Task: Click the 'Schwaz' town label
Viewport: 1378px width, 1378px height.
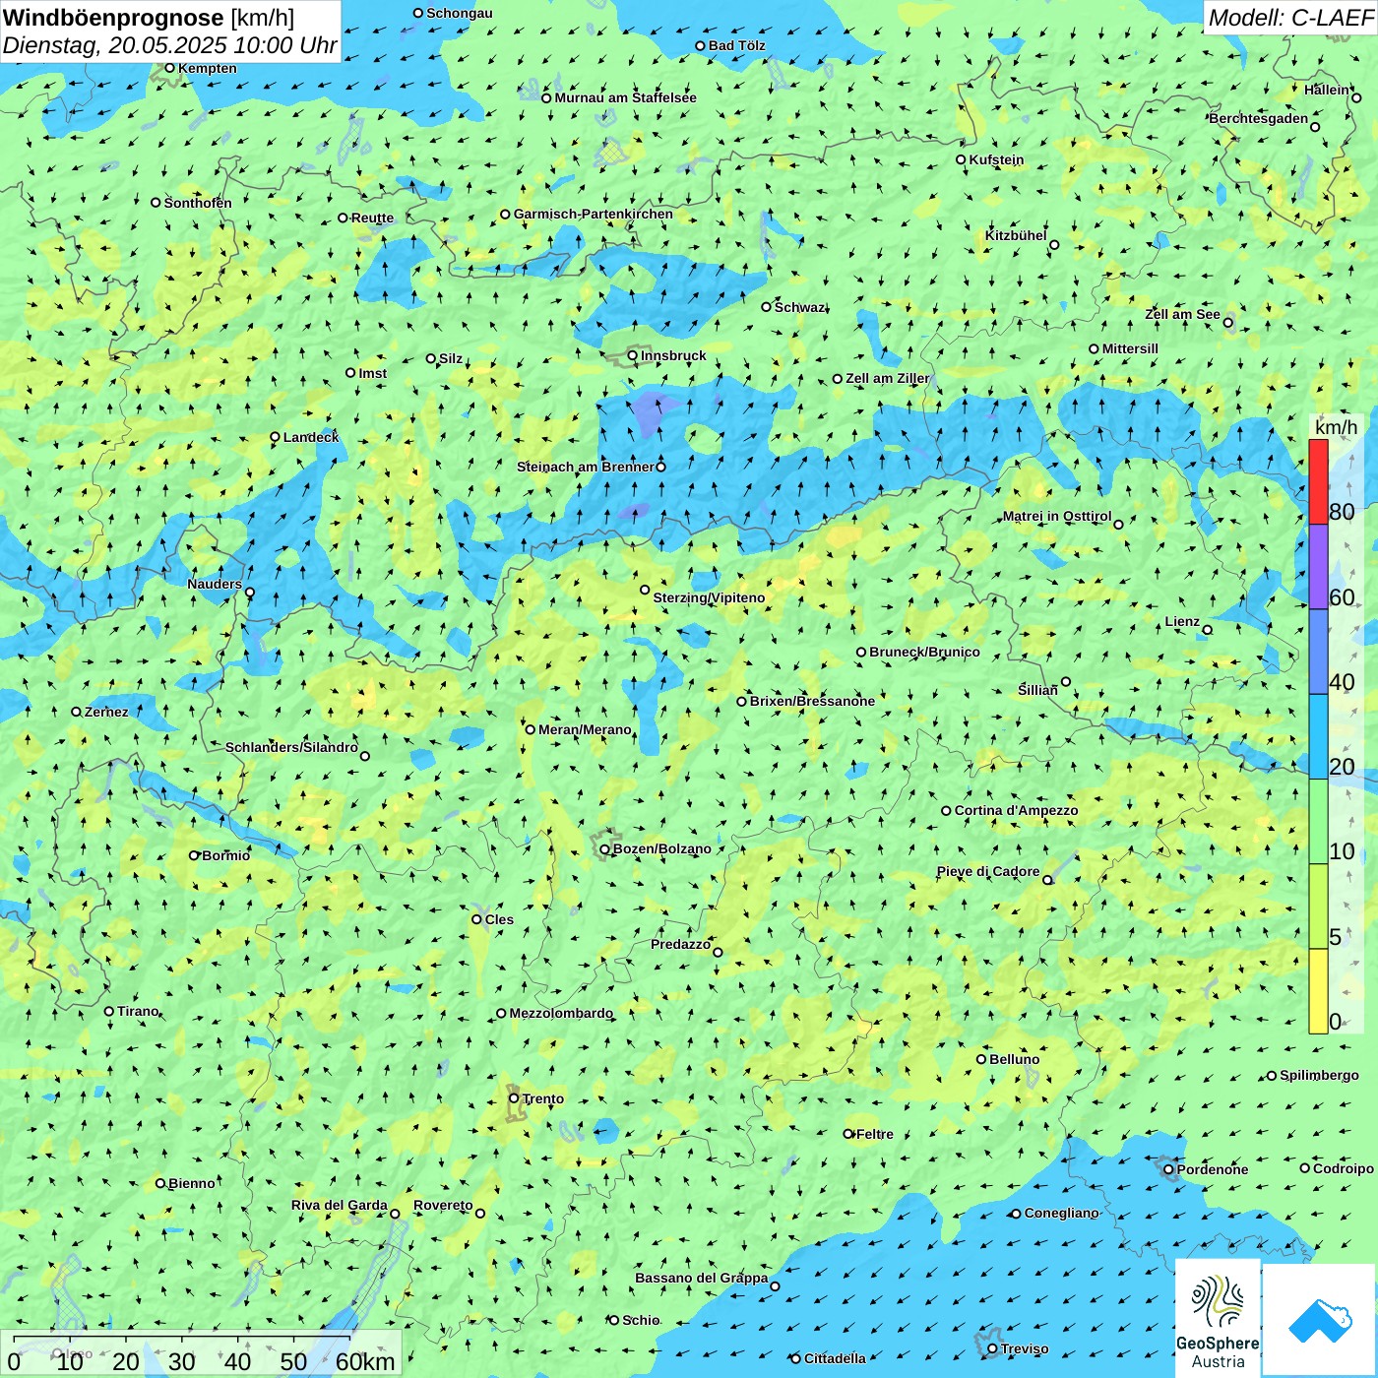Action: pyautogui.click(x=800, y=307)
